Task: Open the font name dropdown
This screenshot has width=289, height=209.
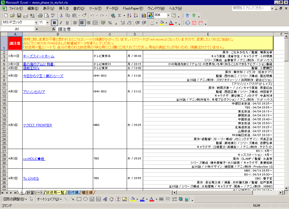Action: click(x=36, y=23)
